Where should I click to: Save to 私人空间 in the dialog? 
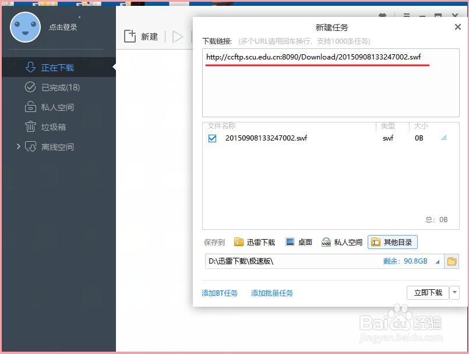coord(342,242)
